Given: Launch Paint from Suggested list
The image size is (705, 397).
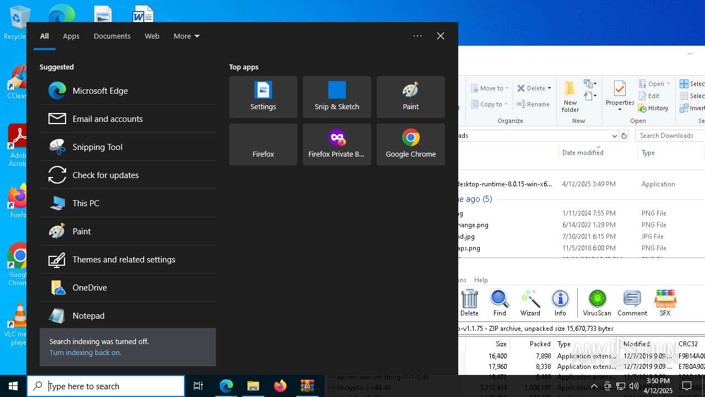Looking at the screenshot, I should (127, 231).
